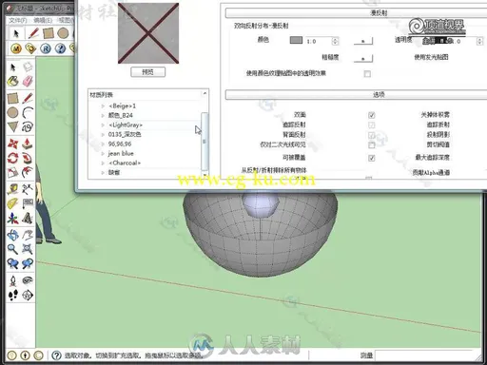Toggle the 双面 checkbox
Screen dimensions: 487x365
pos(372,115)
